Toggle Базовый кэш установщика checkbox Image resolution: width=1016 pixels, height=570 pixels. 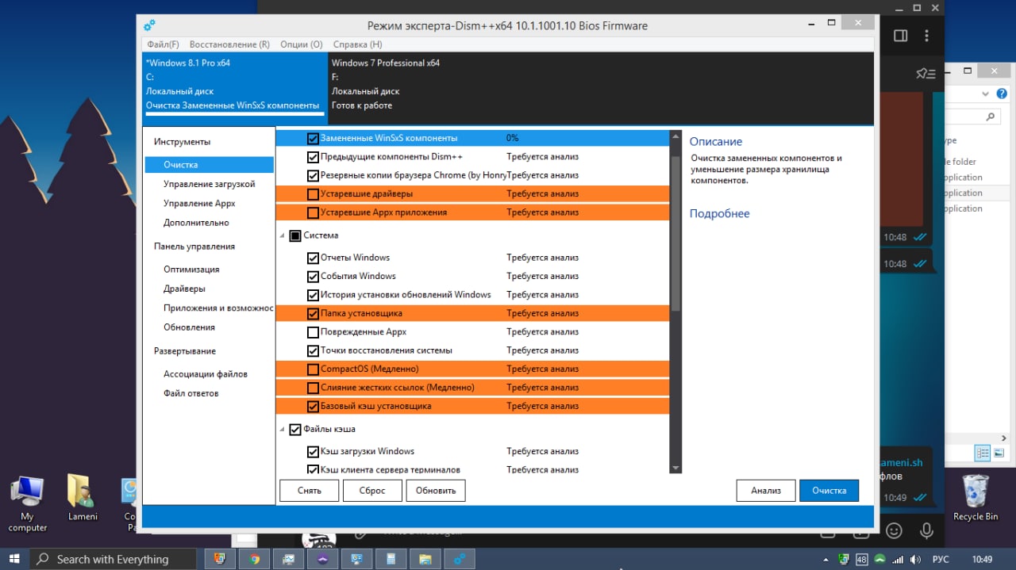[x=313, y=407]
